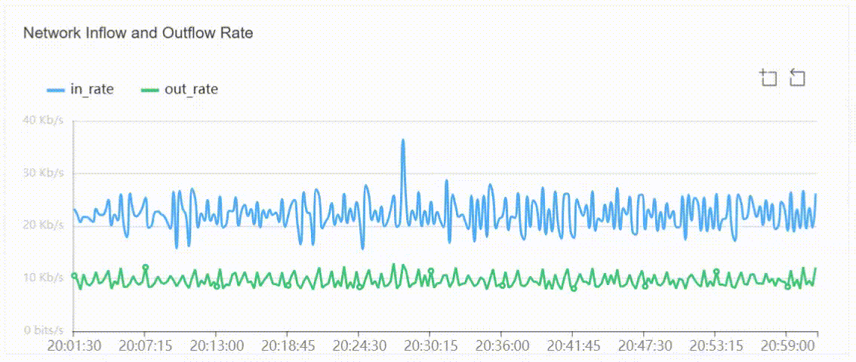Click the 20:47:30 time label
The height and width of the screenshot is (362, 856).
pos(644,346)
